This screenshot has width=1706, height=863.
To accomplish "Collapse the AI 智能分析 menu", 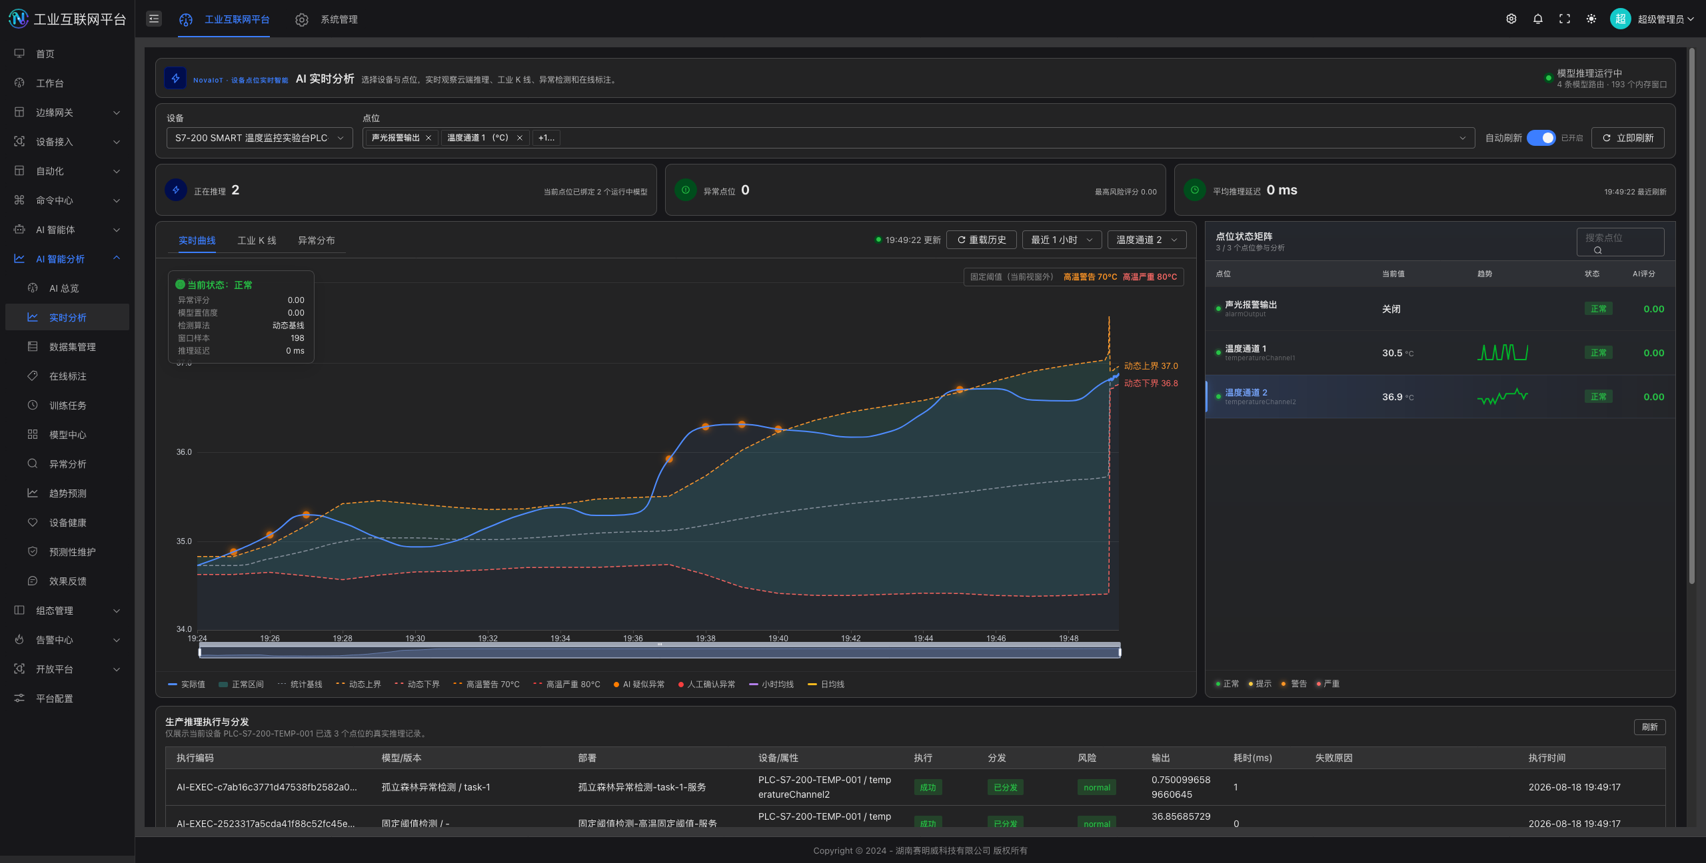I will pyautogui.click(x=67, y=258).
